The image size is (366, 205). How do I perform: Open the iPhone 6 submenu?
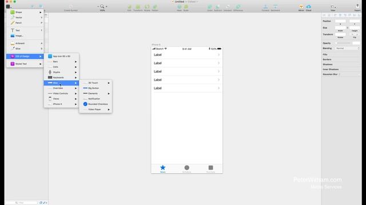[x=61, y=104]
